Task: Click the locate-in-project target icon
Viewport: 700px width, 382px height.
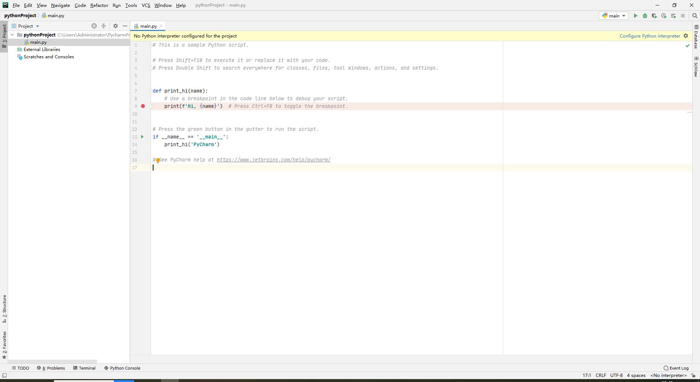Action: pos(94,26)
